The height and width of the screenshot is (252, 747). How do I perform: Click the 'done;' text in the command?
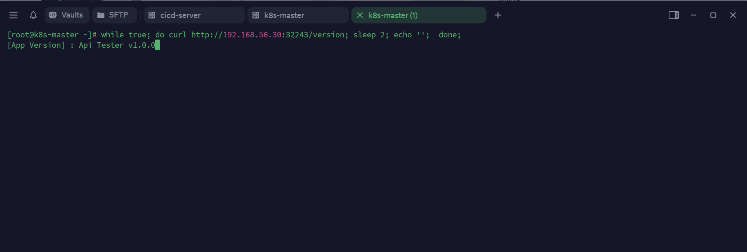pos(450,35)
